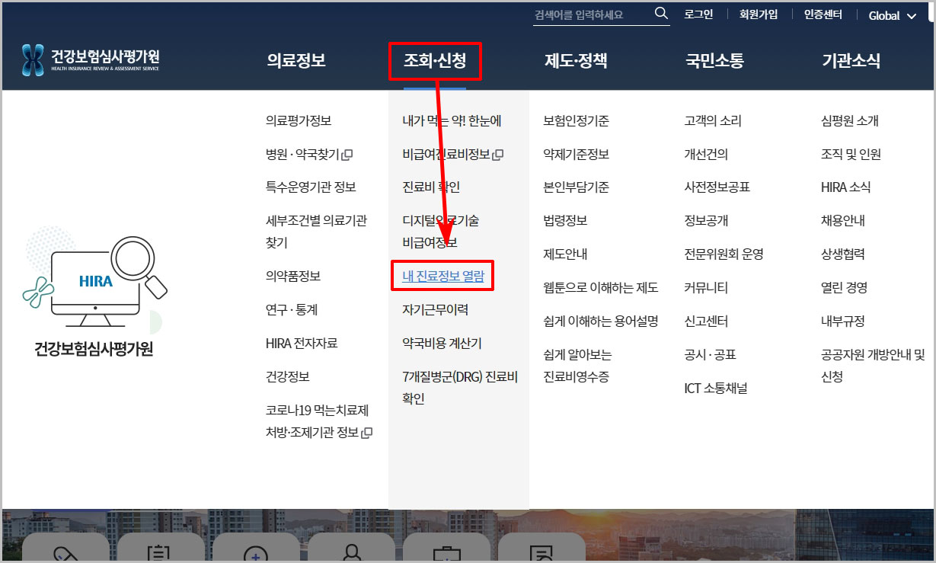Select the person silhouette quick-link icon
Screen dimensions: 936x563
tap(351, 555)
